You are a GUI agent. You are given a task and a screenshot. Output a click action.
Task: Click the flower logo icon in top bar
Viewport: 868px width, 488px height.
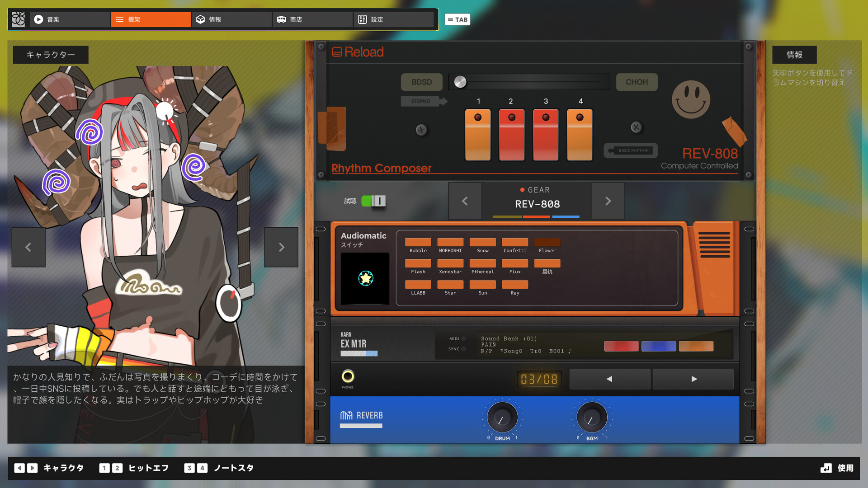coord(18,19)
